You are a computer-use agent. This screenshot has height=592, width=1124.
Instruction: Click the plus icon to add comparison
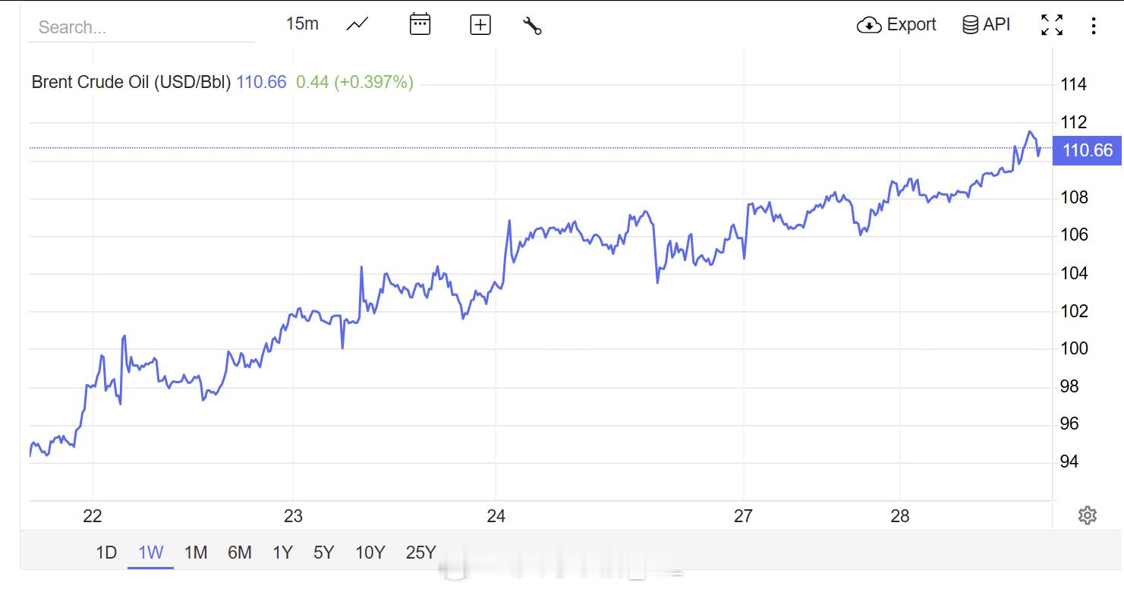pyautogui.click(x=480, y=25)
